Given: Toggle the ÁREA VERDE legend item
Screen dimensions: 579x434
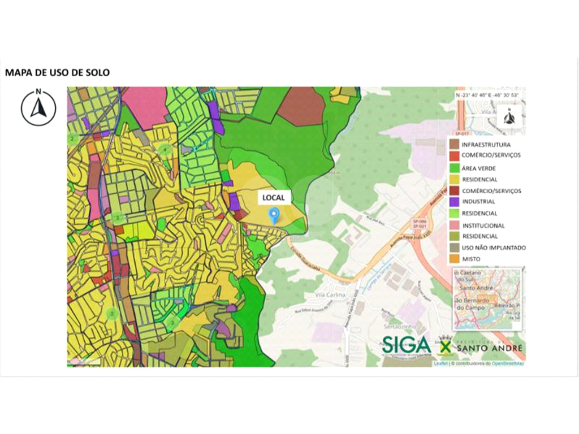Looking at the screenshot, I should (x=479, y=168).
